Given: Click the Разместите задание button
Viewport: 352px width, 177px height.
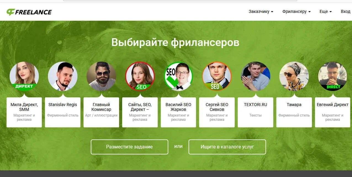Looking at the screenshot, I should click(x=129, y=147).
